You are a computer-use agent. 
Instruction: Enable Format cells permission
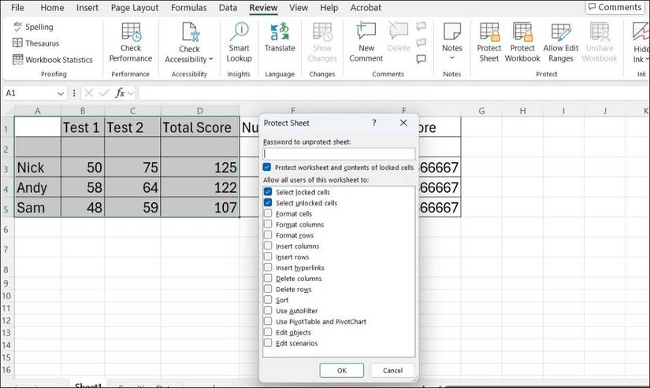tap(268, 213)
